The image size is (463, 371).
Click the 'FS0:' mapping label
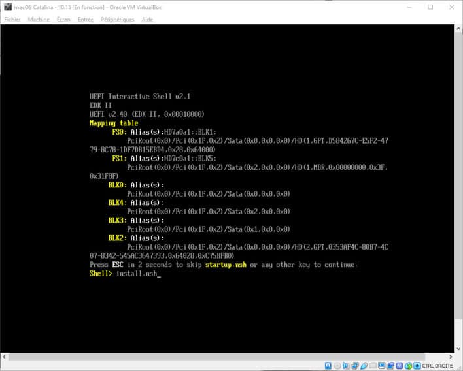[119, 132]
